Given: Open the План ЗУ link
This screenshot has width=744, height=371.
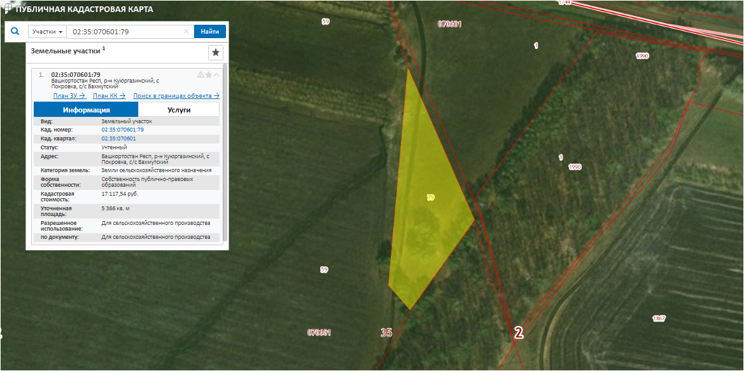Looking at the screenshot, I should (x=69, y=96).
